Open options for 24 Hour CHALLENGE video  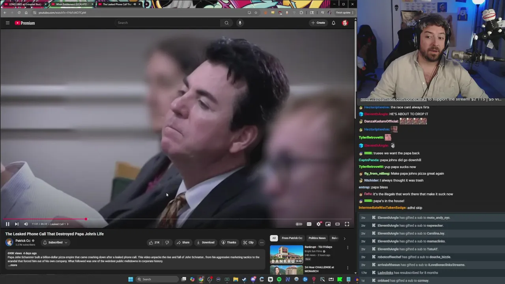pyautogui.click(x=348, y=268)
